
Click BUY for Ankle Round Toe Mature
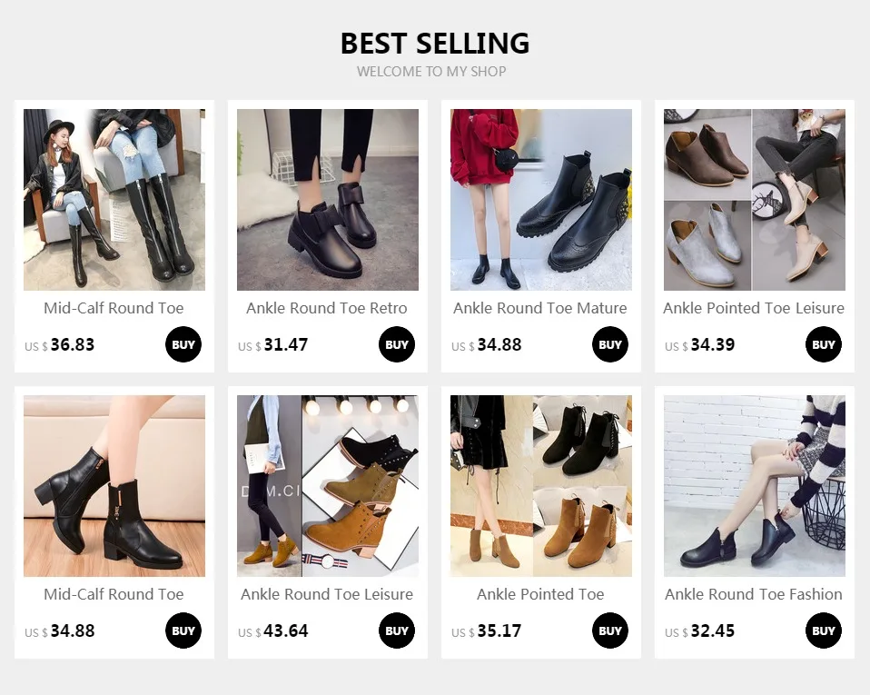pyautogui.click(x=609, y=344)
